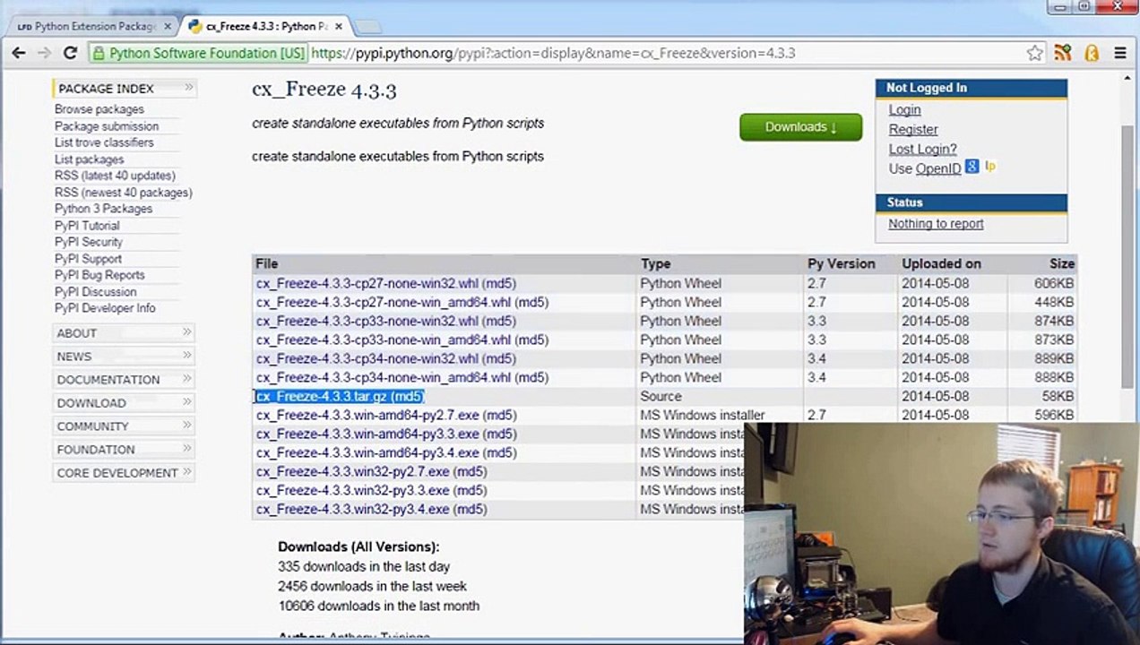The image size is (1140, 645).
Task: Click the Login link
Action: coord(904,109)
